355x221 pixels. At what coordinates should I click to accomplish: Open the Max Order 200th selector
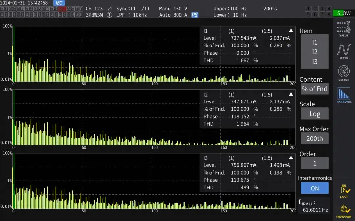315,138
